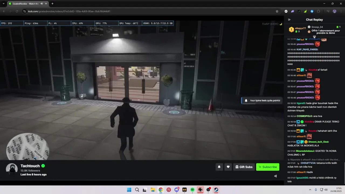Open Discord from the taskbar
Viewport: 345px width, 194px height.
click(177, 190)
